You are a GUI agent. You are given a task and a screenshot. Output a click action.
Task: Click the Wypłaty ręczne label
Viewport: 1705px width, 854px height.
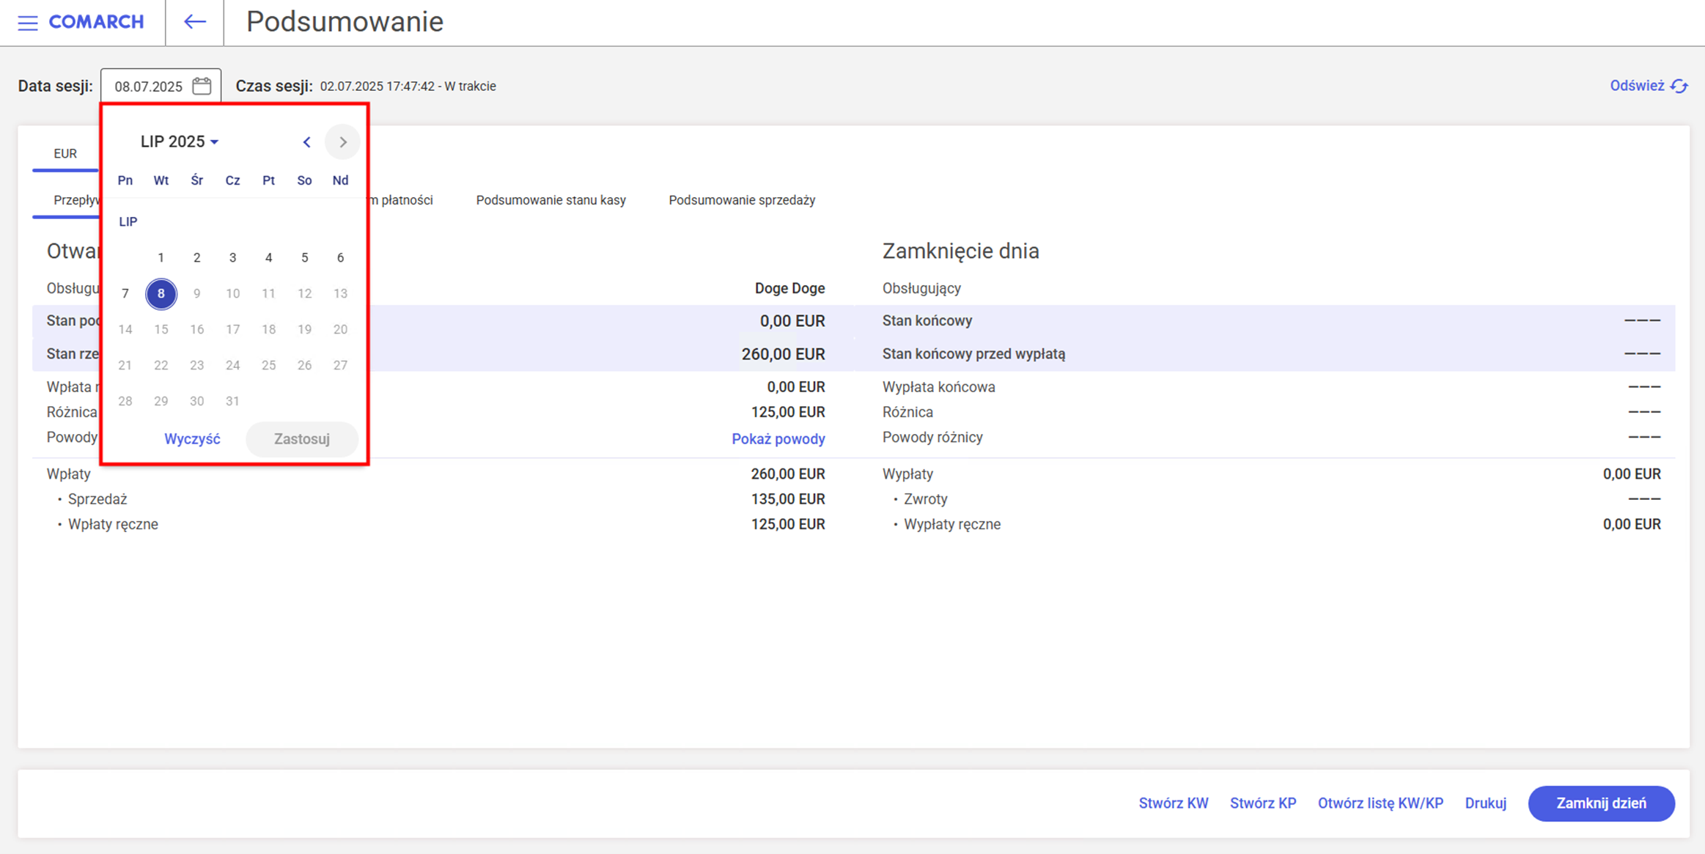951,525
